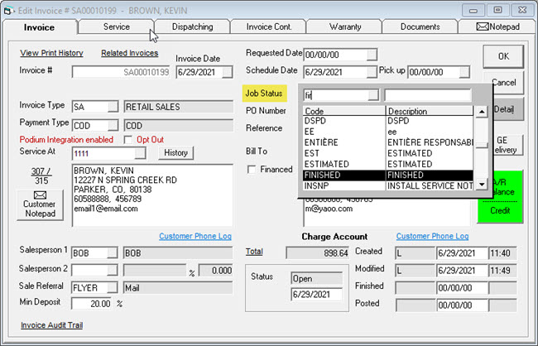The image size is (538, 346).
Task: Open the Notepad tab with envelope icon
Action: (x=497, y=26)
